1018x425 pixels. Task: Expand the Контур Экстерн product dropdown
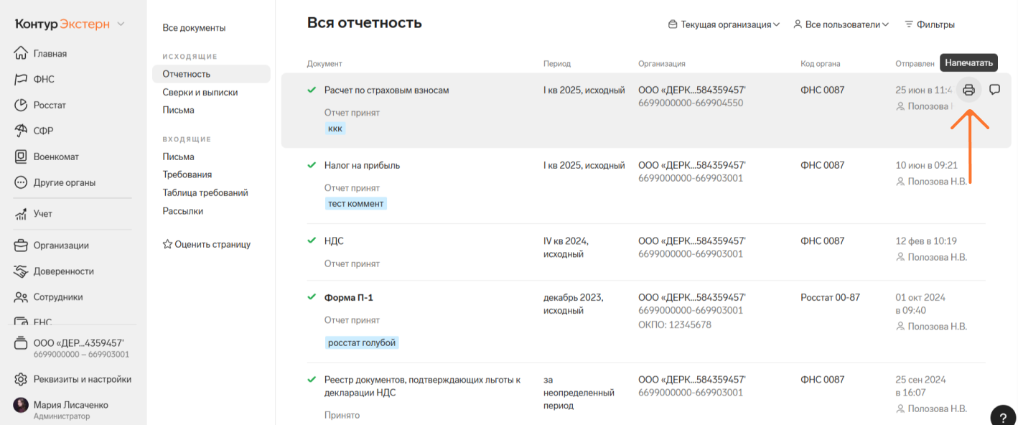pyautogui.click(x=121, y=24)
